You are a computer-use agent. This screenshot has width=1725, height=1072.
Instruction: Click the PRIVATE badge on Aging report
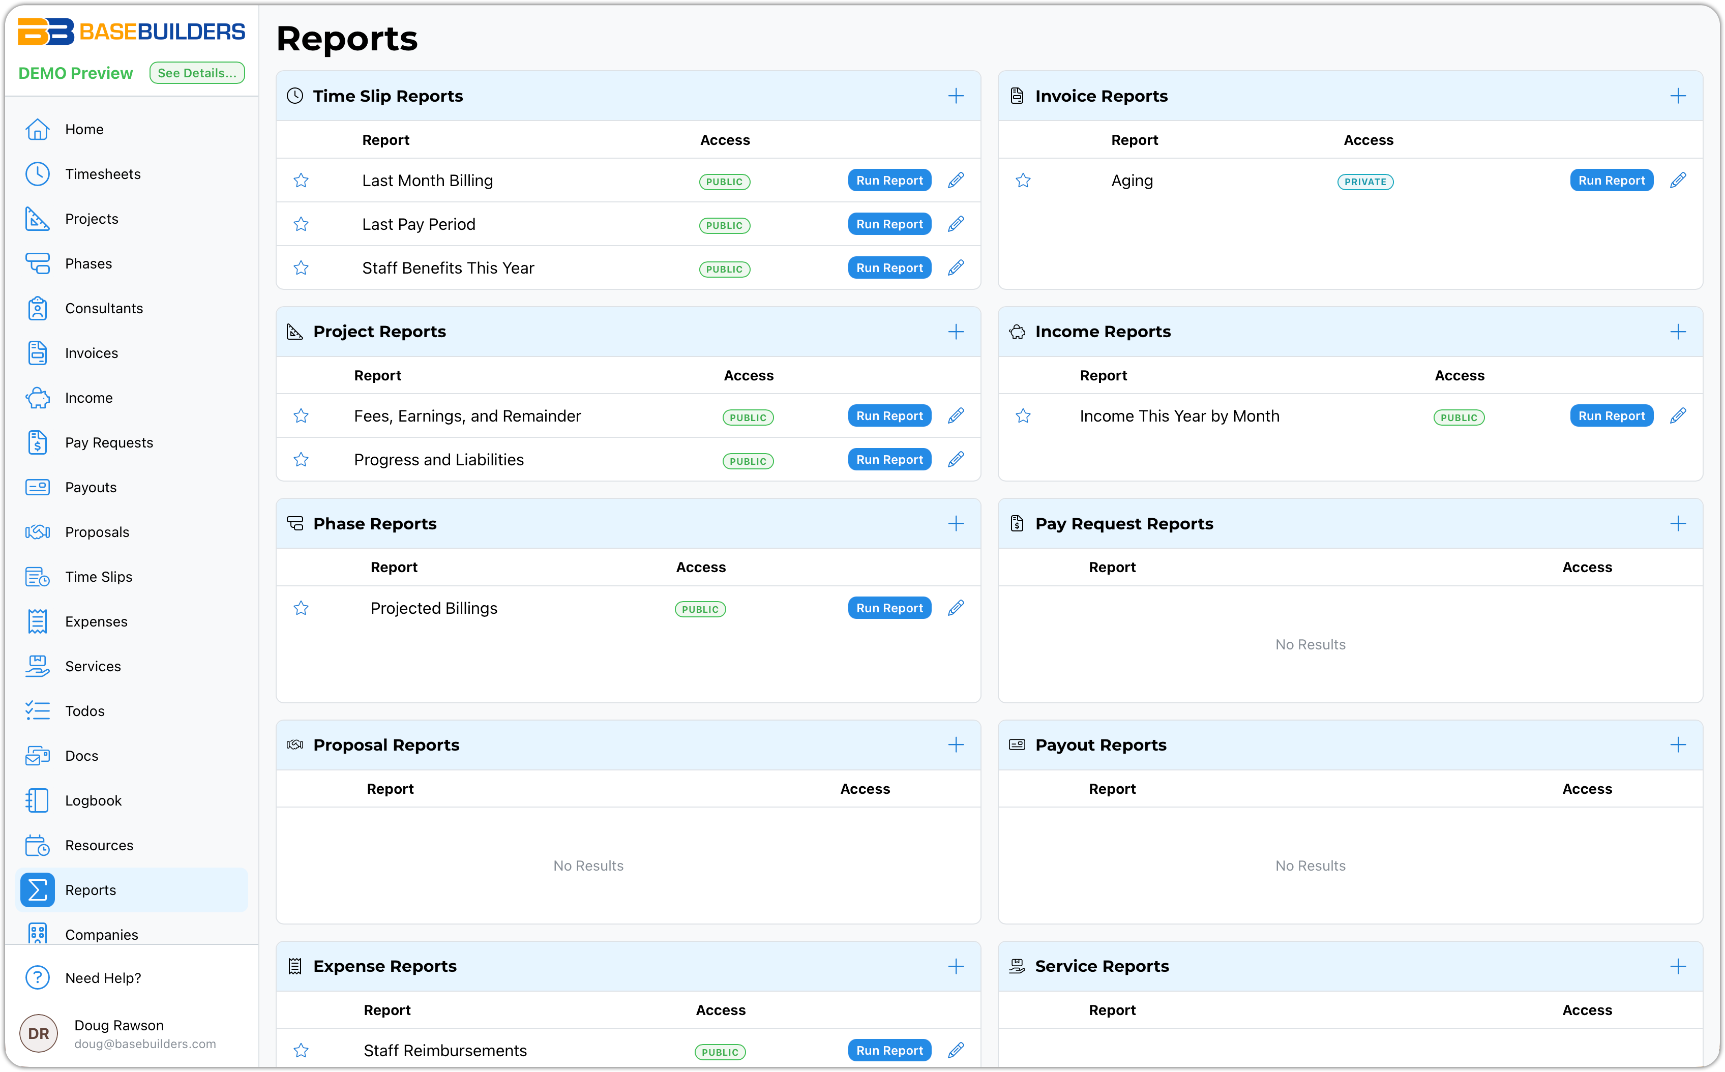click(1365, 182)
